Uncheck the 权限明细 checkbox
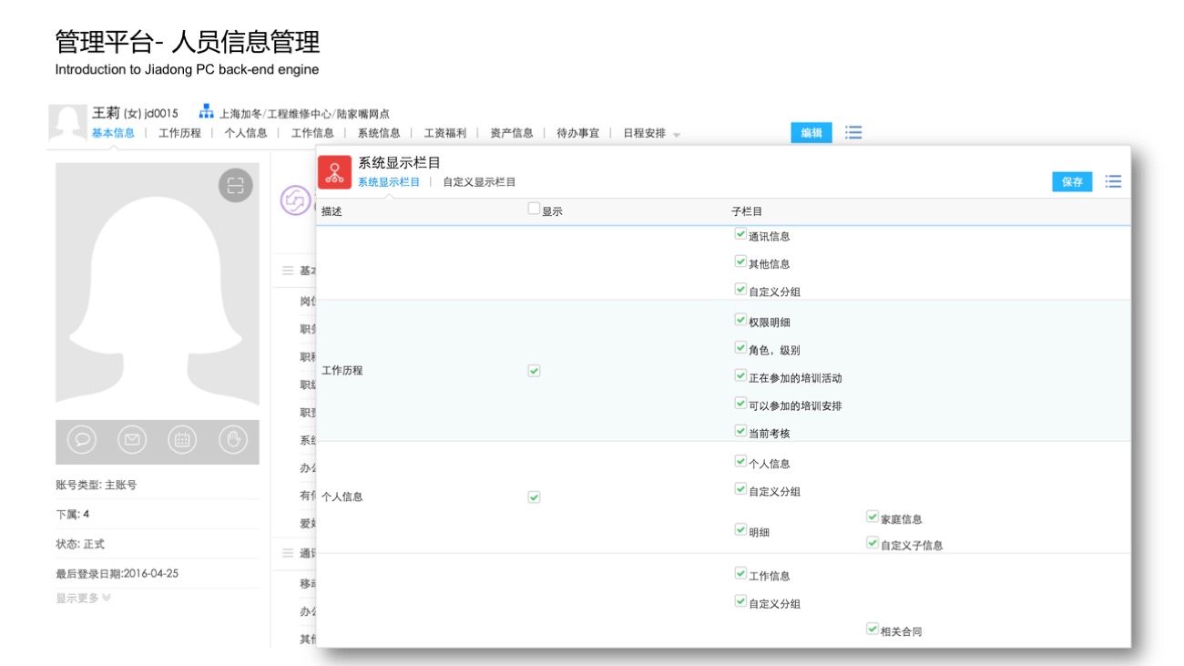1184x666 pixels. [740, 320]
